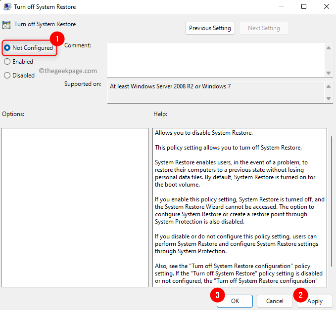Click the 'Turn off System Restore' heading text

45,24
